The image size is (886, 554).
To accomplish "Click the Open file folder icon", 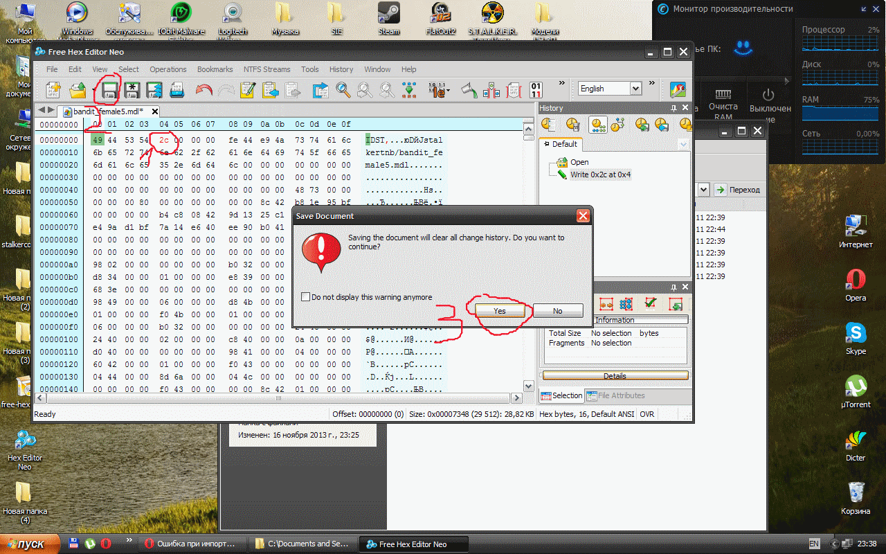I will pos(76,89).
